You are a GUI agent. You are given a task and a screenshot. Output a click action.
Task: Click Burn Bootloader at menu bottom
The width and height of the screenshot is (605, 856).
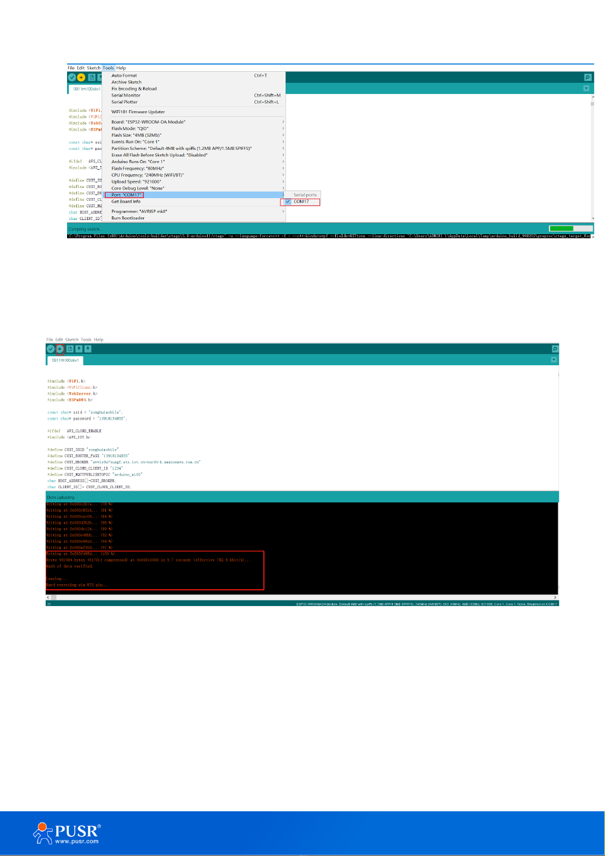click(128, 218)
